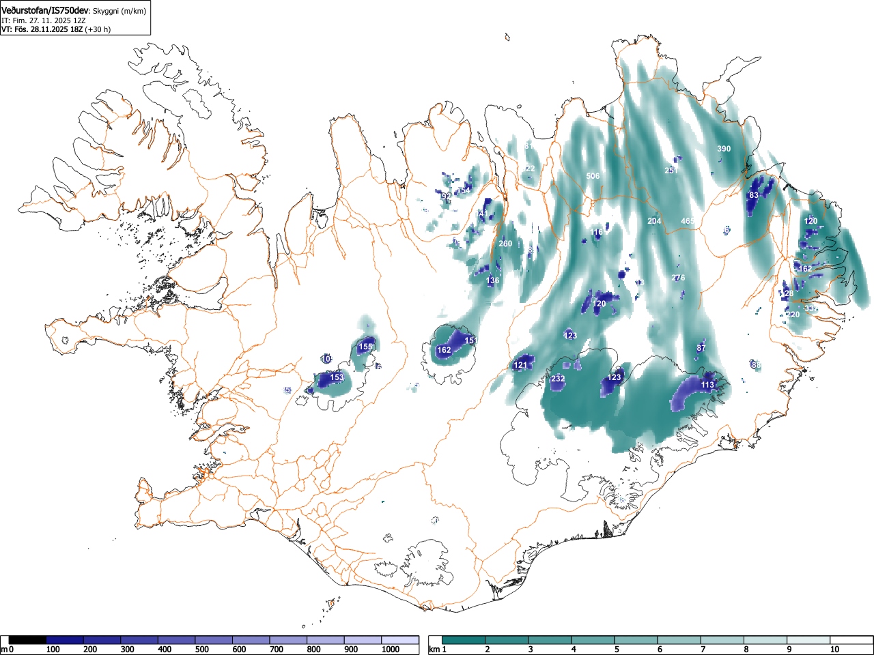Click the 465 visibility value on the map
The image size is (874, 655).
pyautogui.click(x=688, y=221)
